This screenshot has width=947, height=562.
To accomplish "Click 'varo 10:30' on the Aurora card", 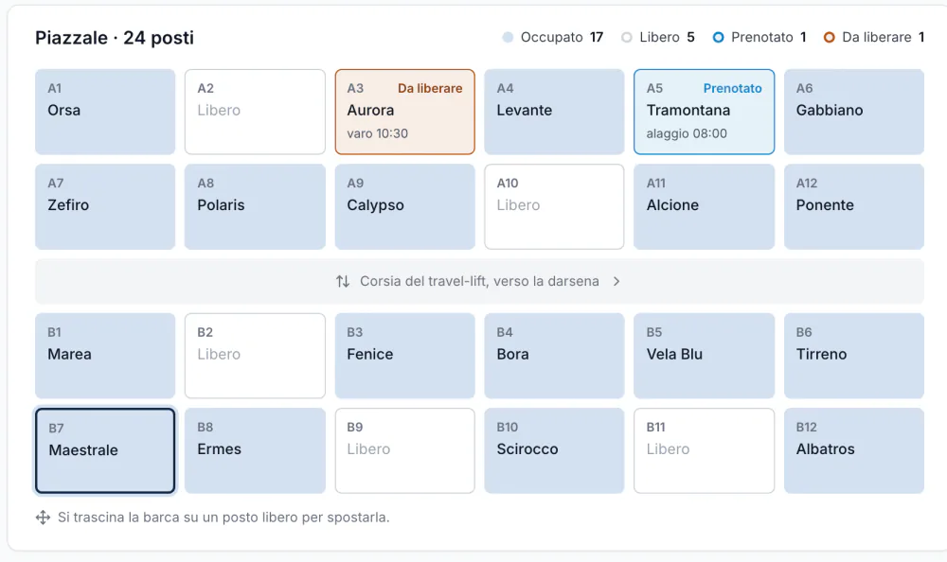I will click(378, 133).
